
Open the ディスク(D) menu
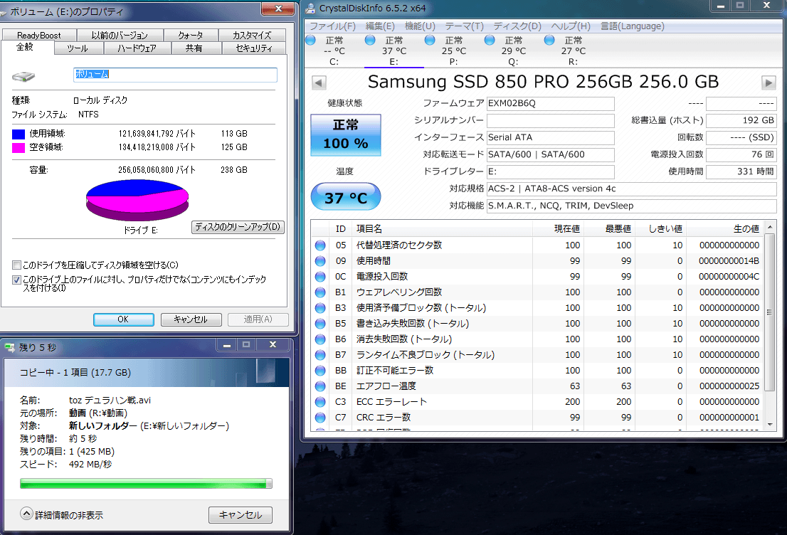[517, 26]
